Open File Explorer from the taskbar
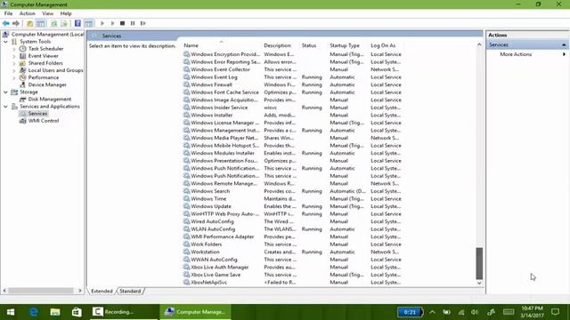Viewport: 570px width, 320px height. point(55,312)
